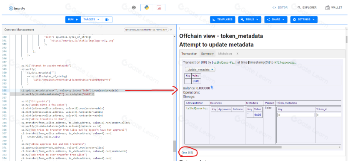350x161 pixels.
Task: Expand the Targets dropdown
Action: 91,20
